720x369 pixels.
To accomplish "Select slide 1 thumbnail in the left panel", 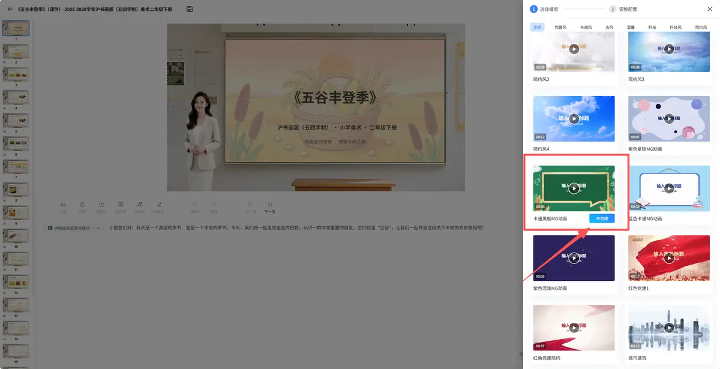I will tap(16, 28).
